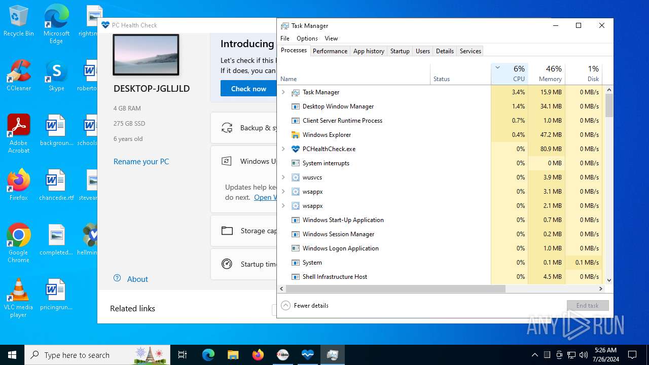Click the Backup sync icon in PC Health Check
This screenshot has height=365, width=649.
click(x=227, y=128)
